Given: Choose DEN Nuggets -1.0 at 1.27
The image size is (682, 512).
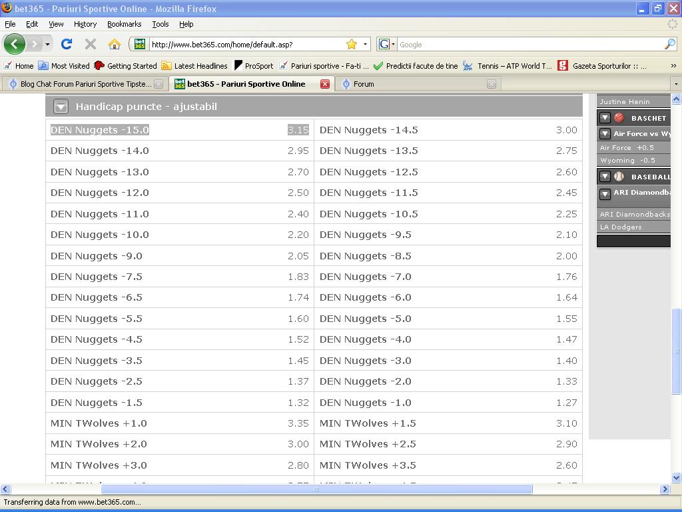Looking at the screenshot, I should click(x=448, y=402).
